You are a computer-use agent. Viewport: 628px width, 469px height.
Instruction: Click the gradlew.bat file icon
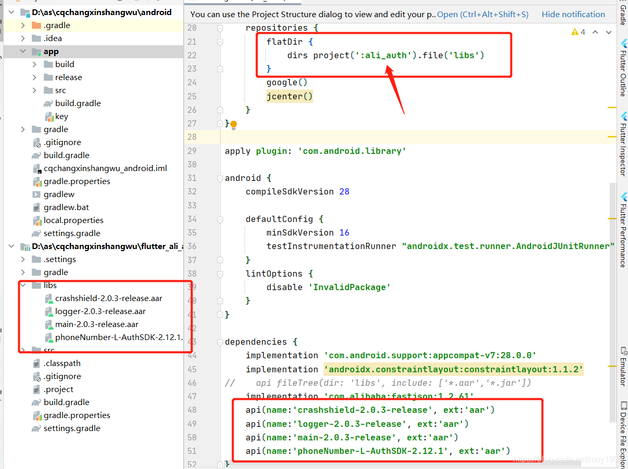coord(36,207)
